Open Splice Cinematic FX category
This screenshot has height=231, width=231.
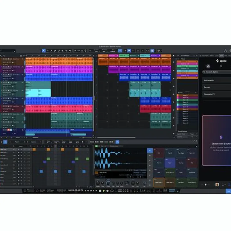(217, 94)
